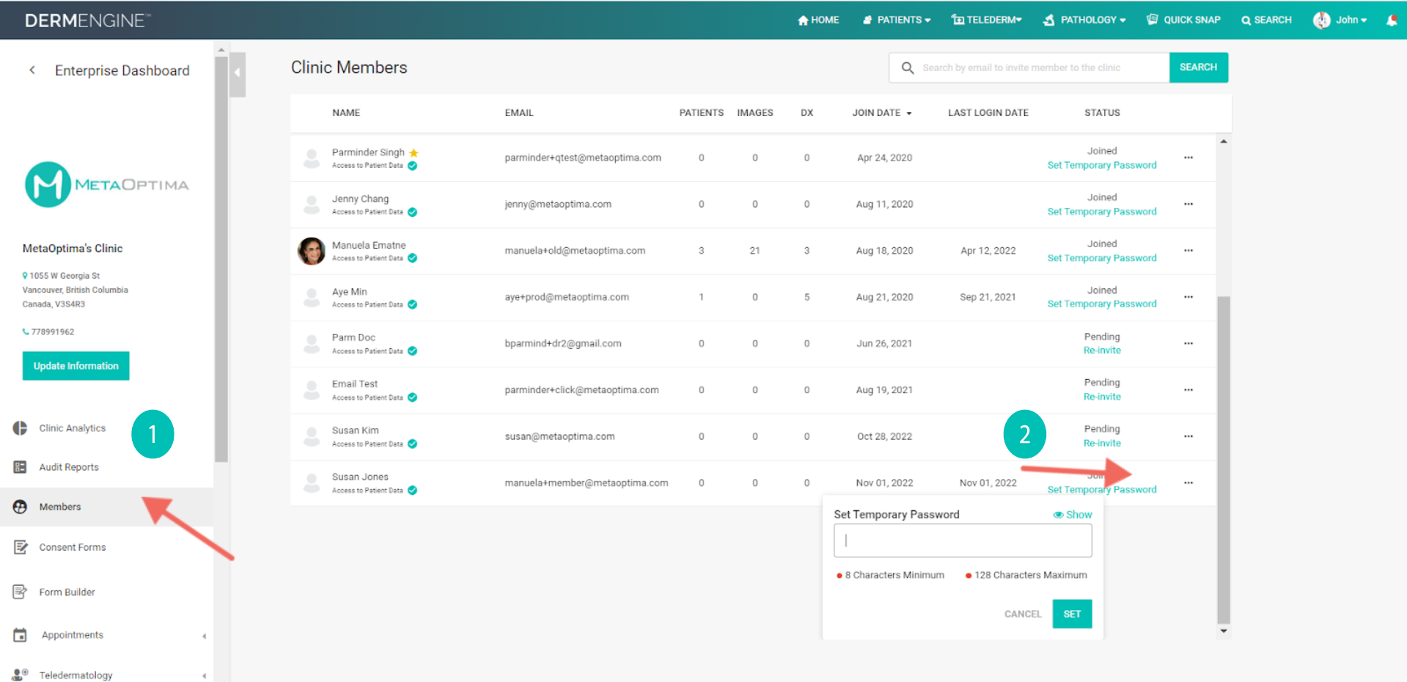Open options menu for Parminder Singh row
Screen dimensions: 1407x682
pos(1188,158)
